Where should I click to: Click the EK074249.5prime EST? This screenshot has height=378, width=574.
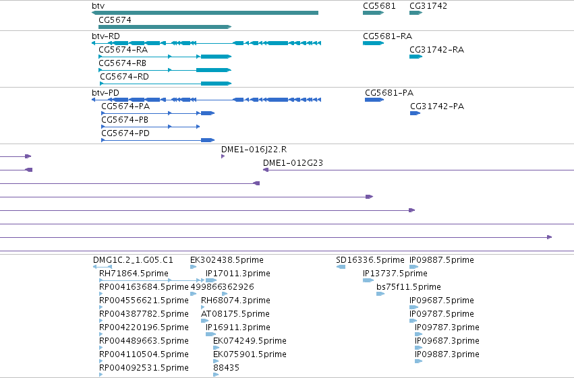pos(216,348)
